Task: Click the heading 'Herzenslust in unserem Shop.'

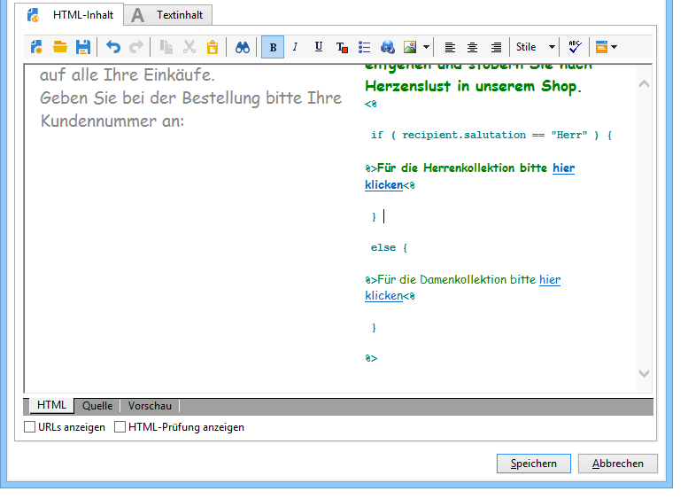Action: [473, 86]
